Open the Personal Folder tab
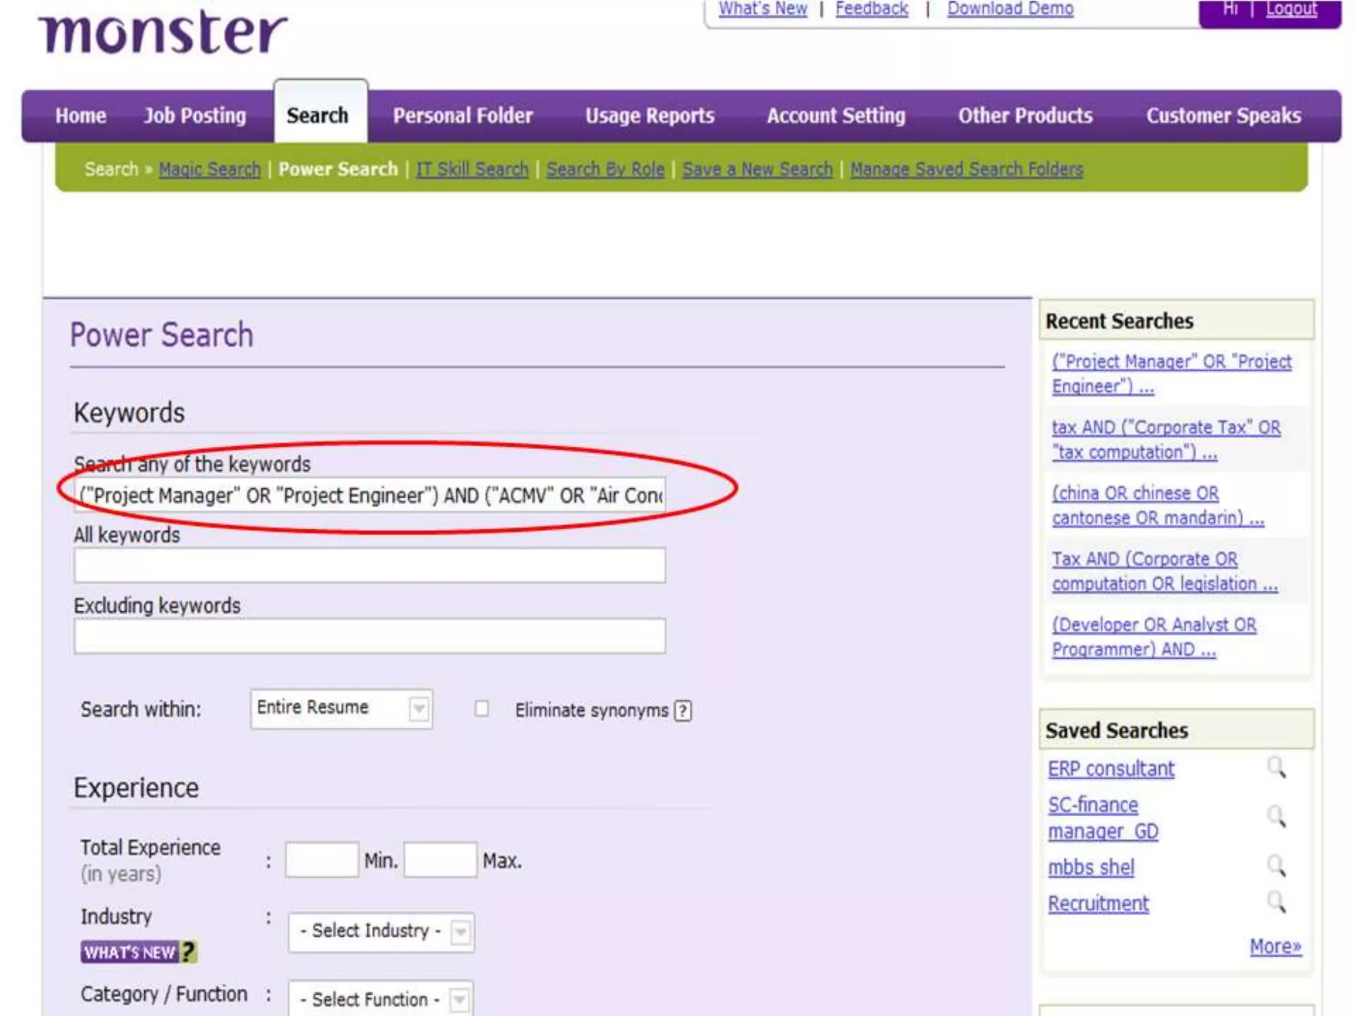 point(462,116)
